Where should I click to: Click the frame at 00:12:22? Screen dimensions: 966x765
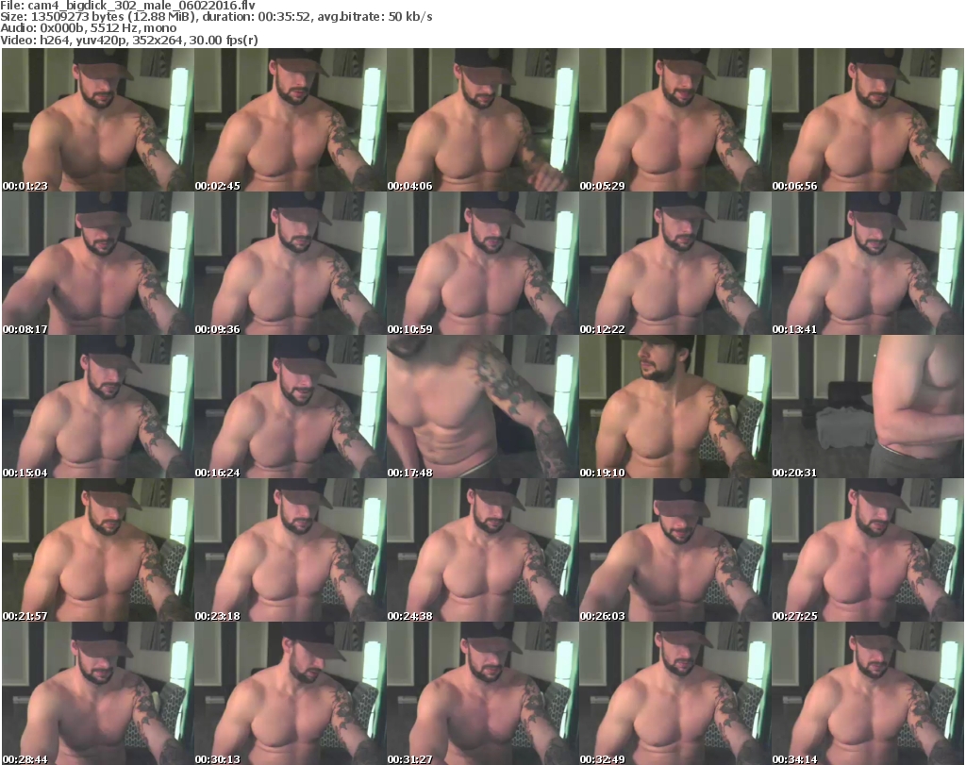(x=675, y=263)
